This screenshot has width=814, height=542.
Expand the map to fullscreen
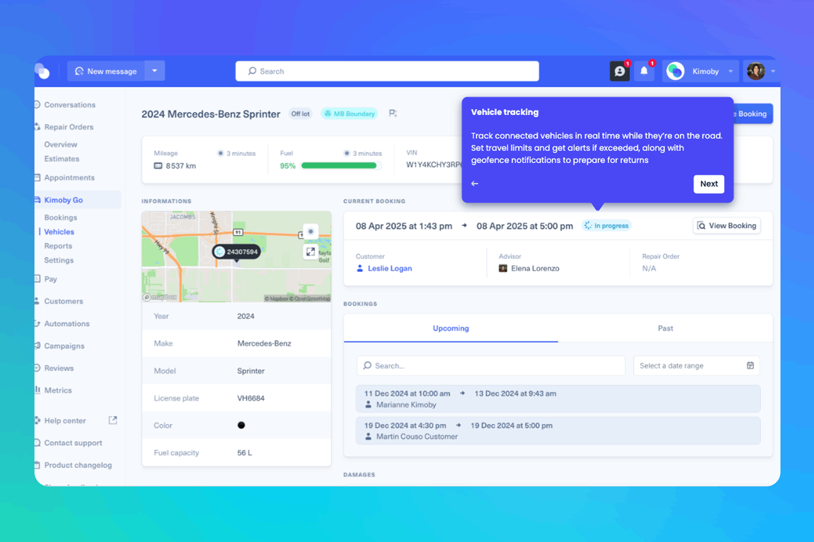pos(310,252)
